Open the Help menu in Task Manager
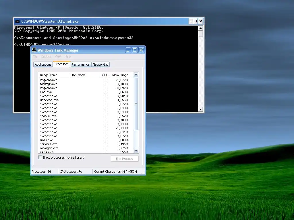The height and width of the screenshot is (220, 294). [68, 56]
